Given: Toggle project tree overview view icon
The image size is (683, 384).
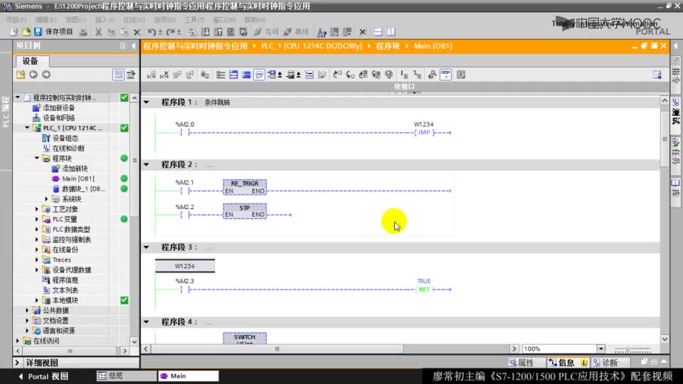Looking at the screenshot, I should click(x=118, y=75).
